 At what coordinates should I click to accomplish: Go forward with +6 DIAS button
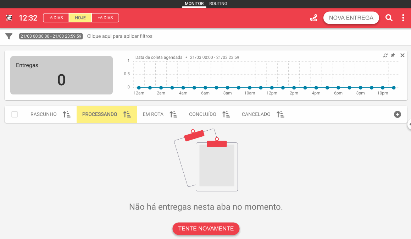(105, 18)
